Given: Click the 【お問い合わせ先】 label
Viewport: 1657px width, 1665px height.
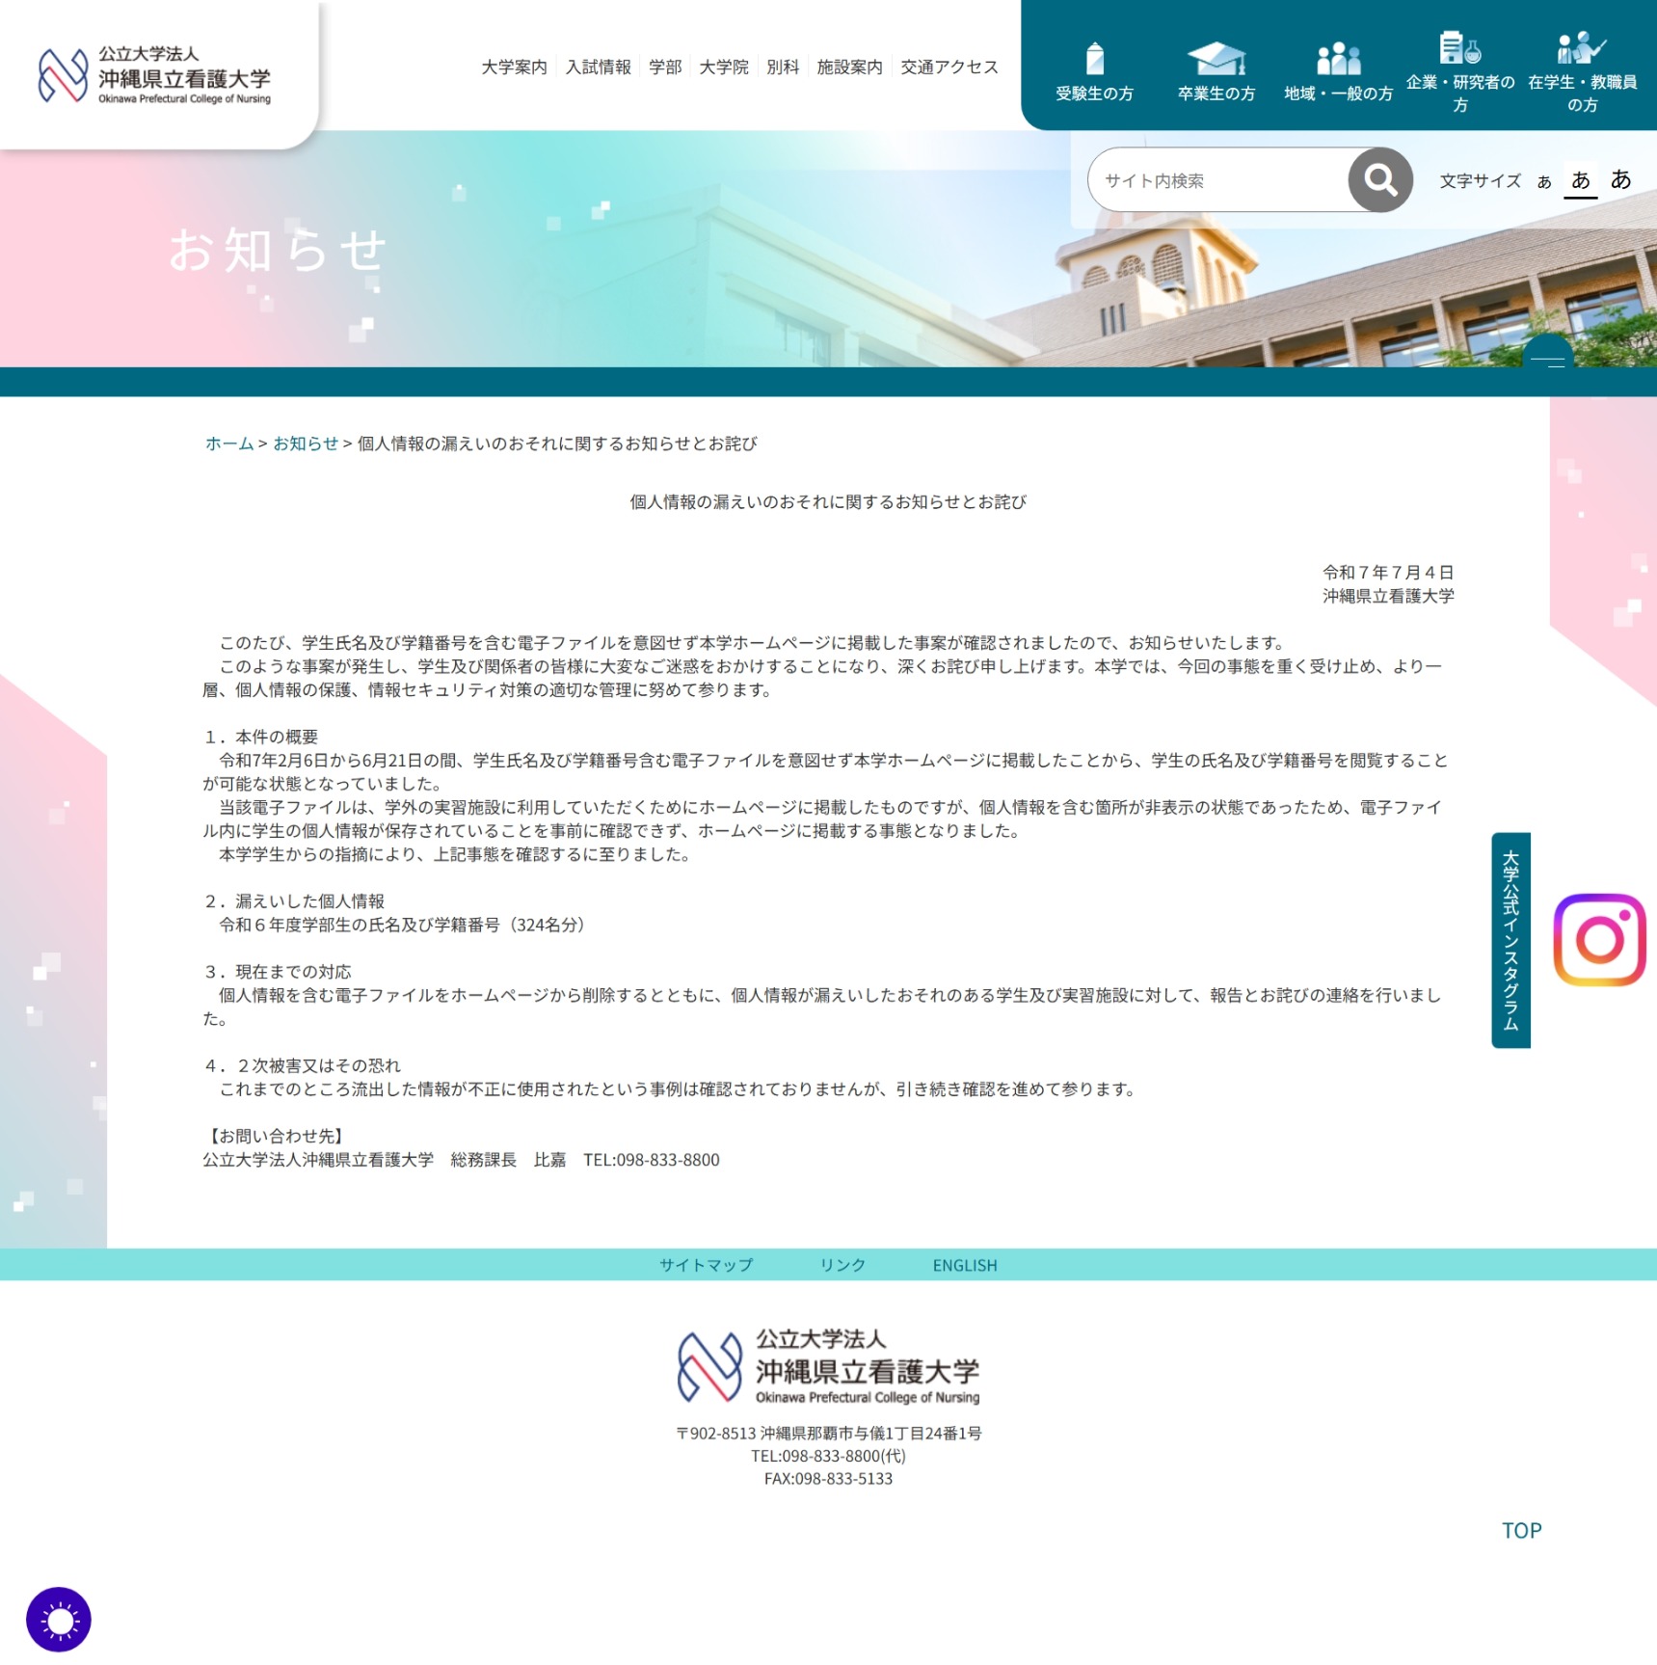Looking at the screenshot, I should (277, 1137).
